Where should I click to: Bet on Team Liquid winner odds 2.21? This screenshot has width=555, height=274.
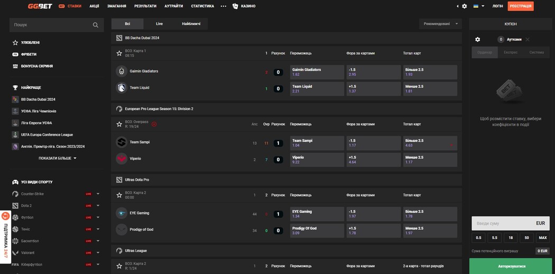(316, 89)
